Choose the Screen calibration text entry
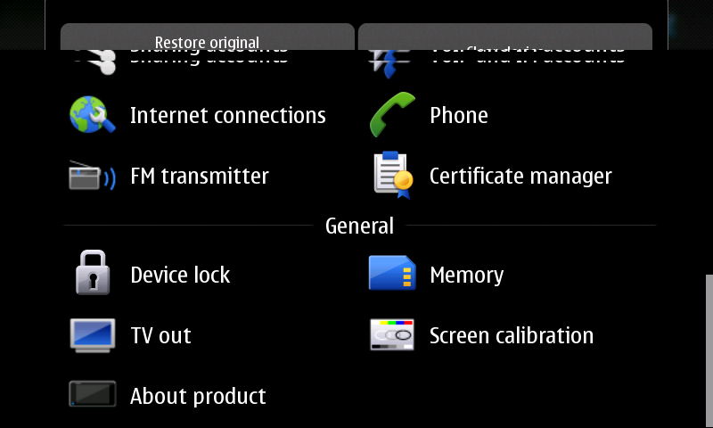The image size is (713, 428). point(512,335)
